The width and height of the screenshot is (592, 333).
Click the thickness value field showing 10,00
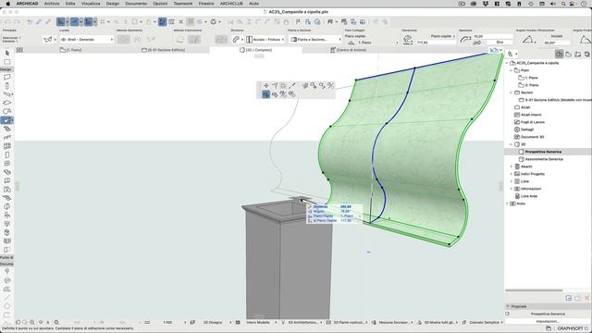coord(492,36)
